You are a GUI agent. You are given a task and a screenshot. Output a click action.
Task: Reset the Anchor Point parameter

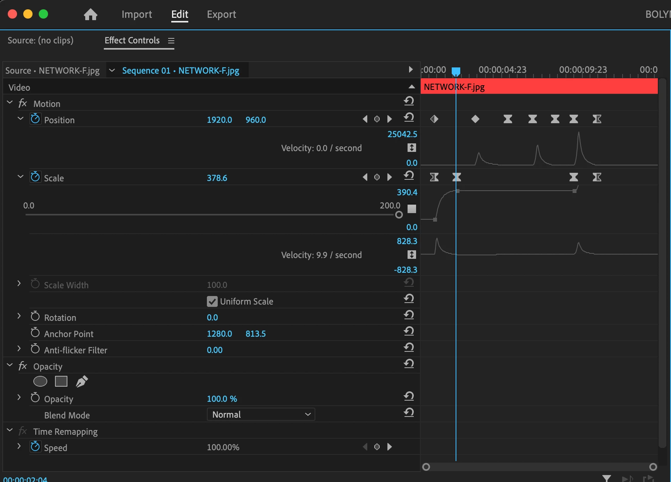(x=409, y=331)
